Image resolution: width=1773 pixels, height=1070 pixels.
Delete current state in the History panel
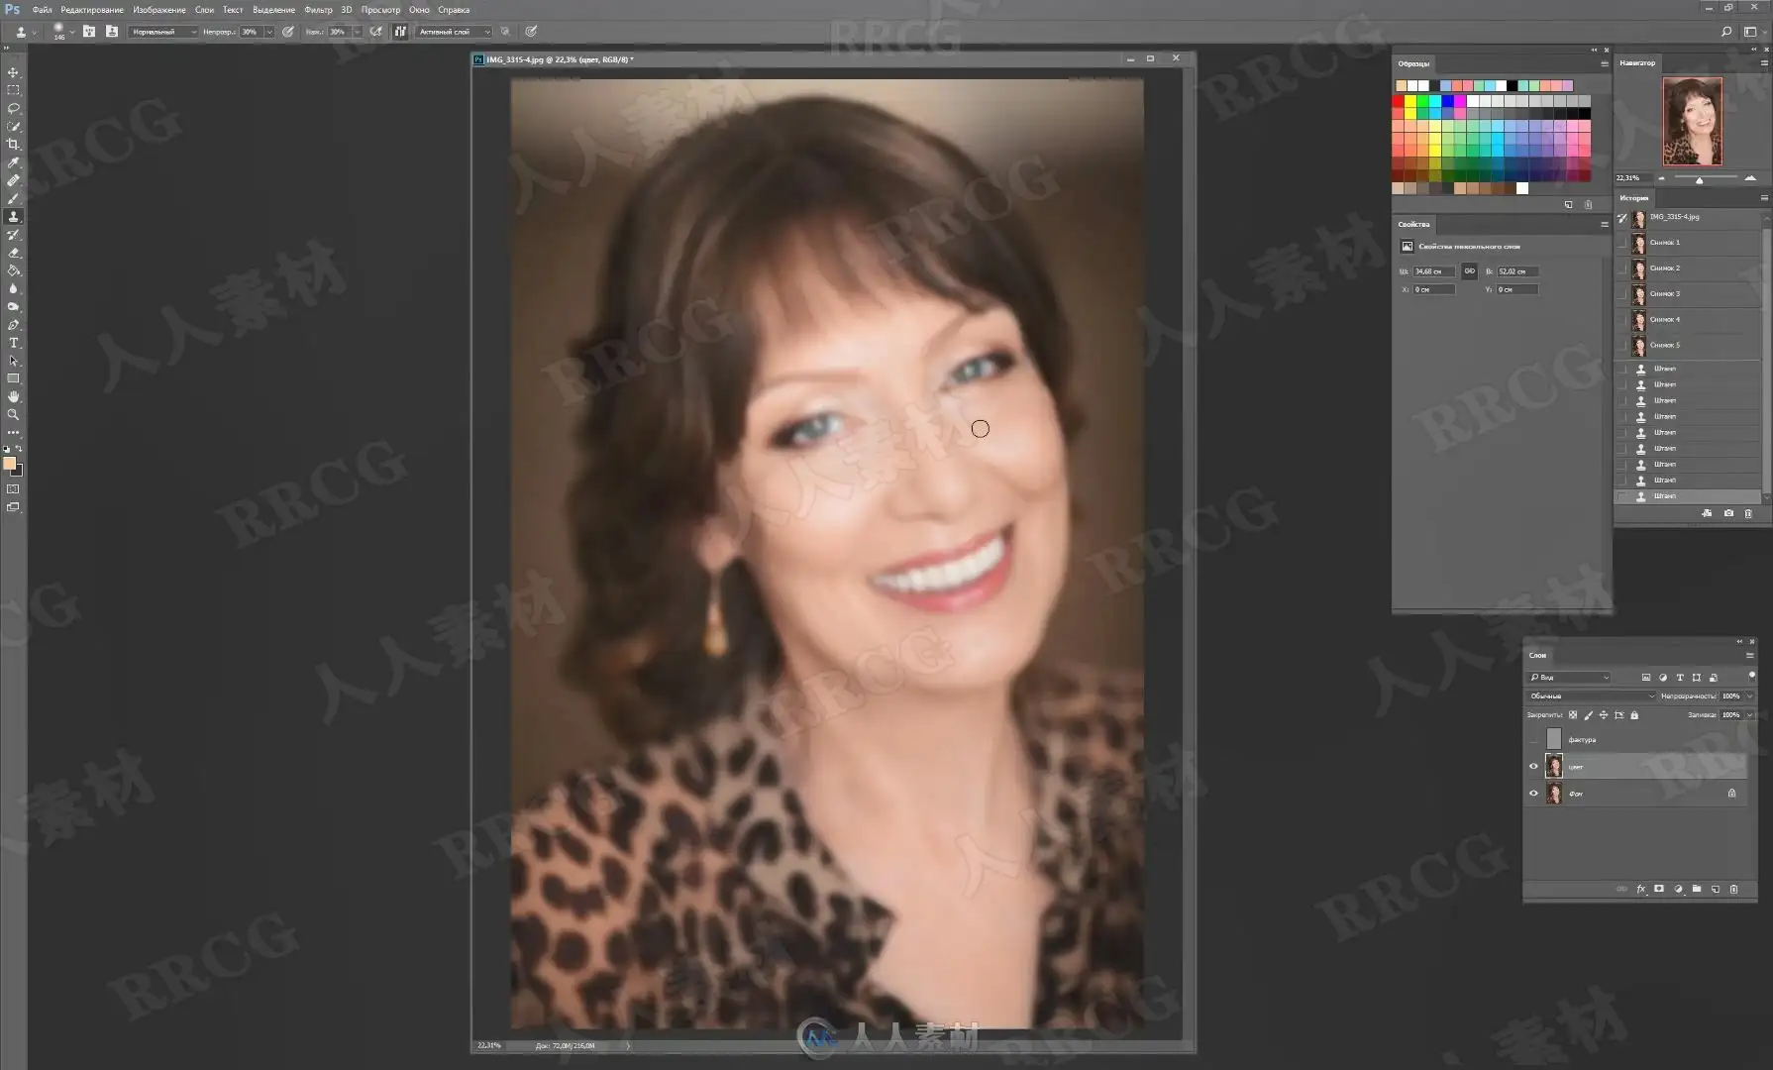point(1748,513)
